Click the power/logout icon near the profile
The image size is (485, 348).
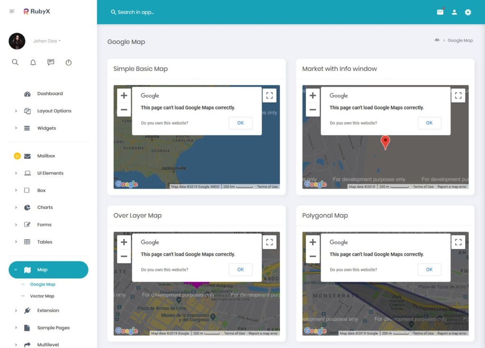point(69,62)
